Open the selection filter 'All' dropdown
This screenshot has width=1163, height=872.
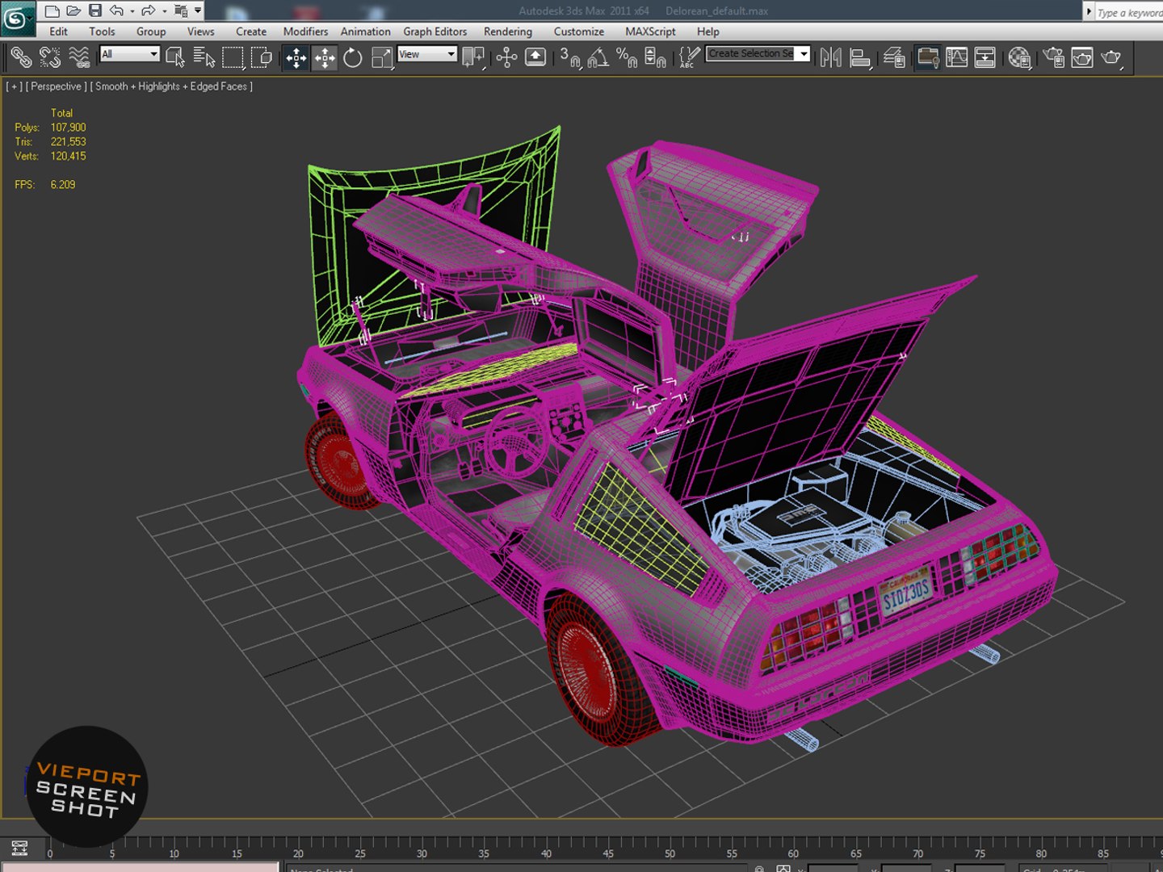click(x=129, y=54)
